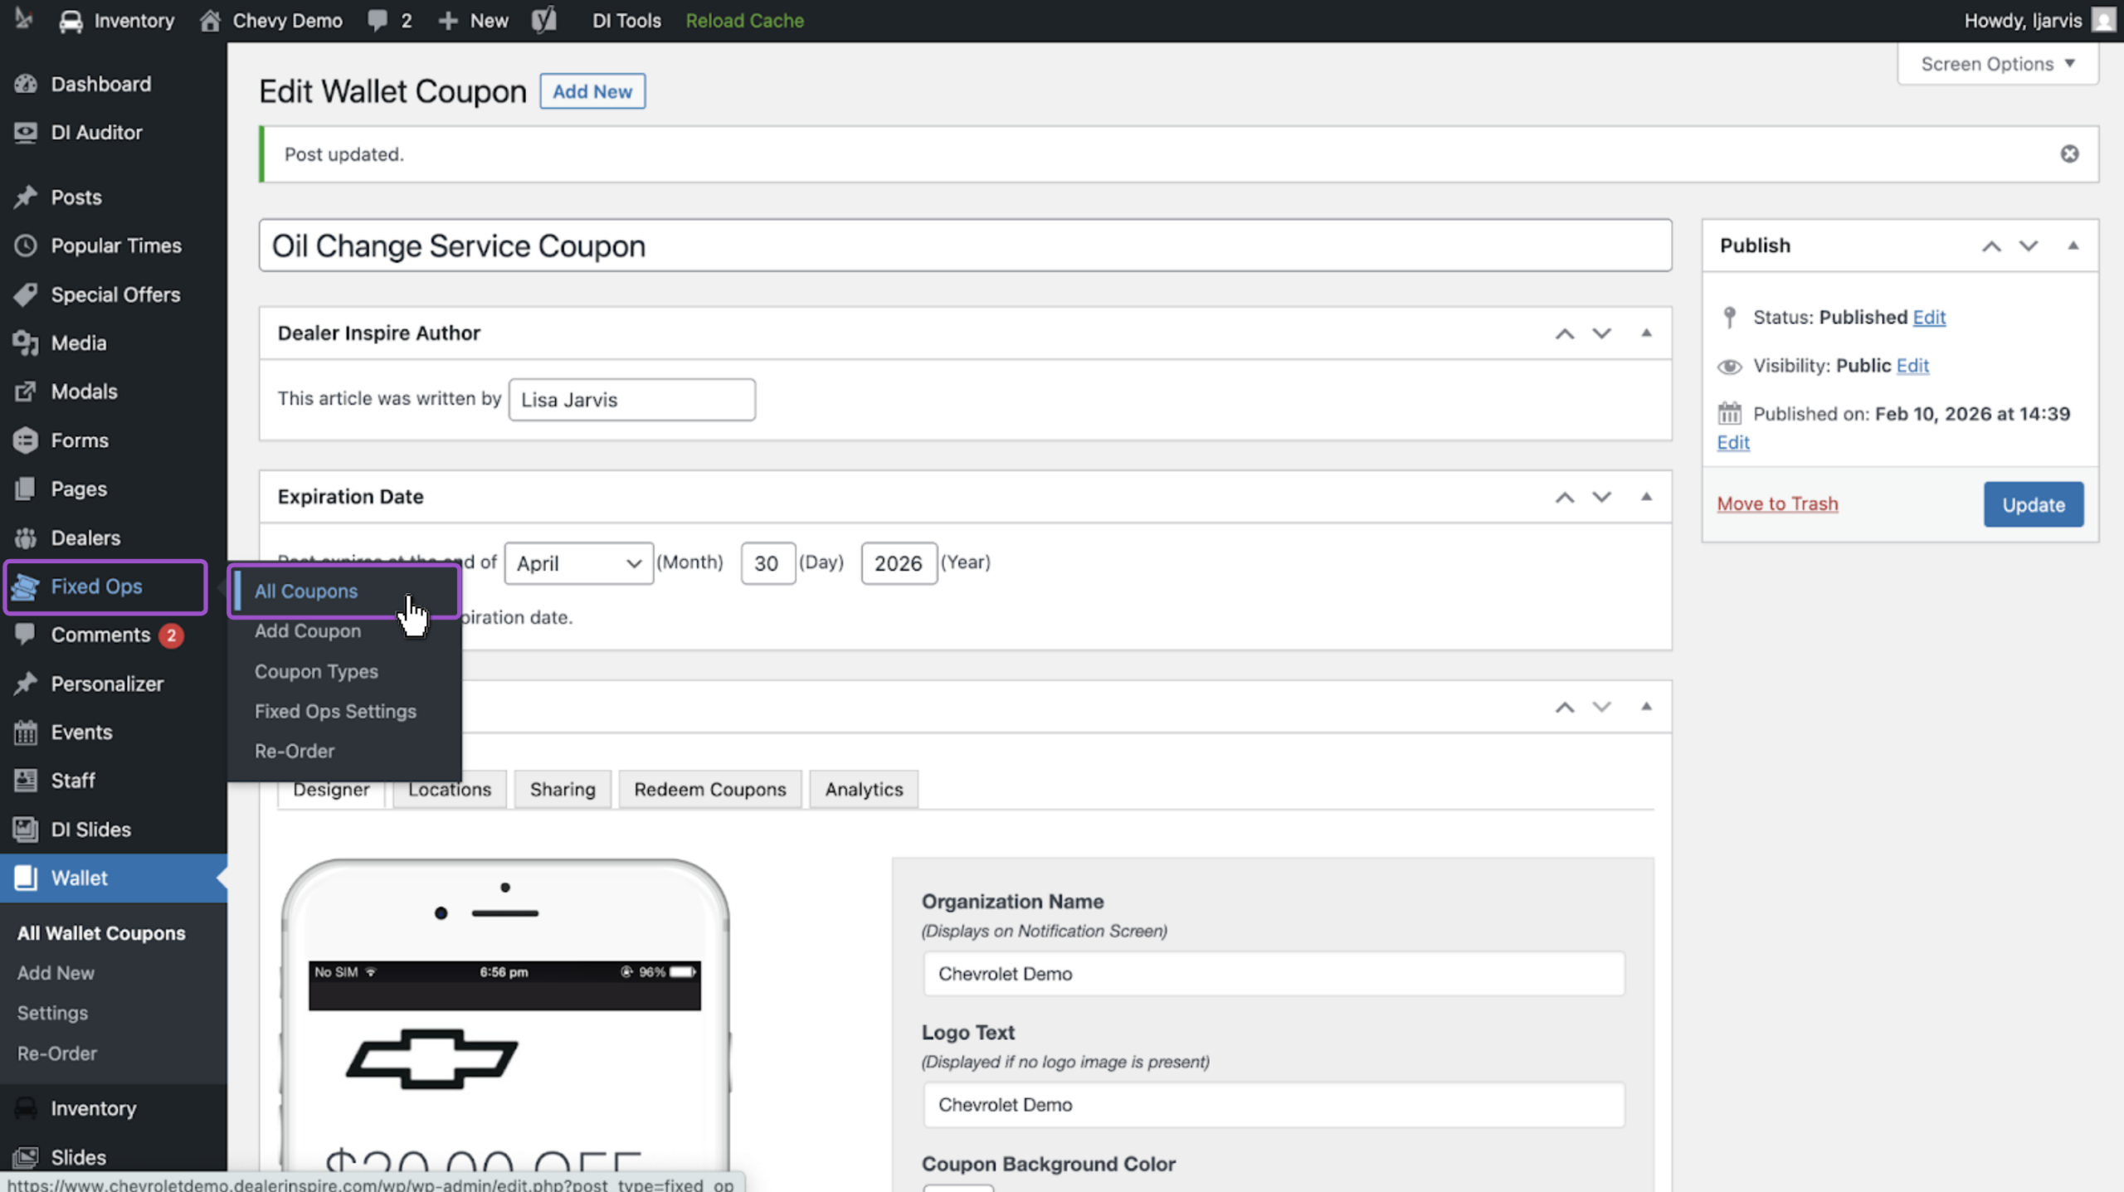This screenshot has height=1192, width=2124.
Task: Switch to the Redeem Coupons tab
Action: (710, 790)
